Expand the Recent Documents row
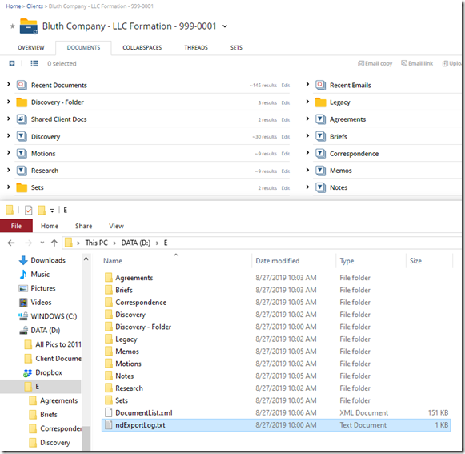Image resolution: width=465 pixels, height=454 pixels. tap(9, 85)
